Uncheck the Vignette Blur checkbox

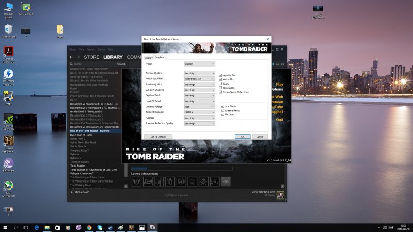pyautogui.click(x=220, y=75)
